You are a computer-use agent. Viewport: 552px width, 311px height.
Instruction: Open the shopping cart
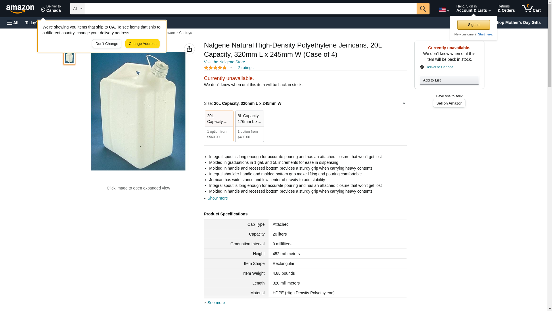(x=531, y=9)
